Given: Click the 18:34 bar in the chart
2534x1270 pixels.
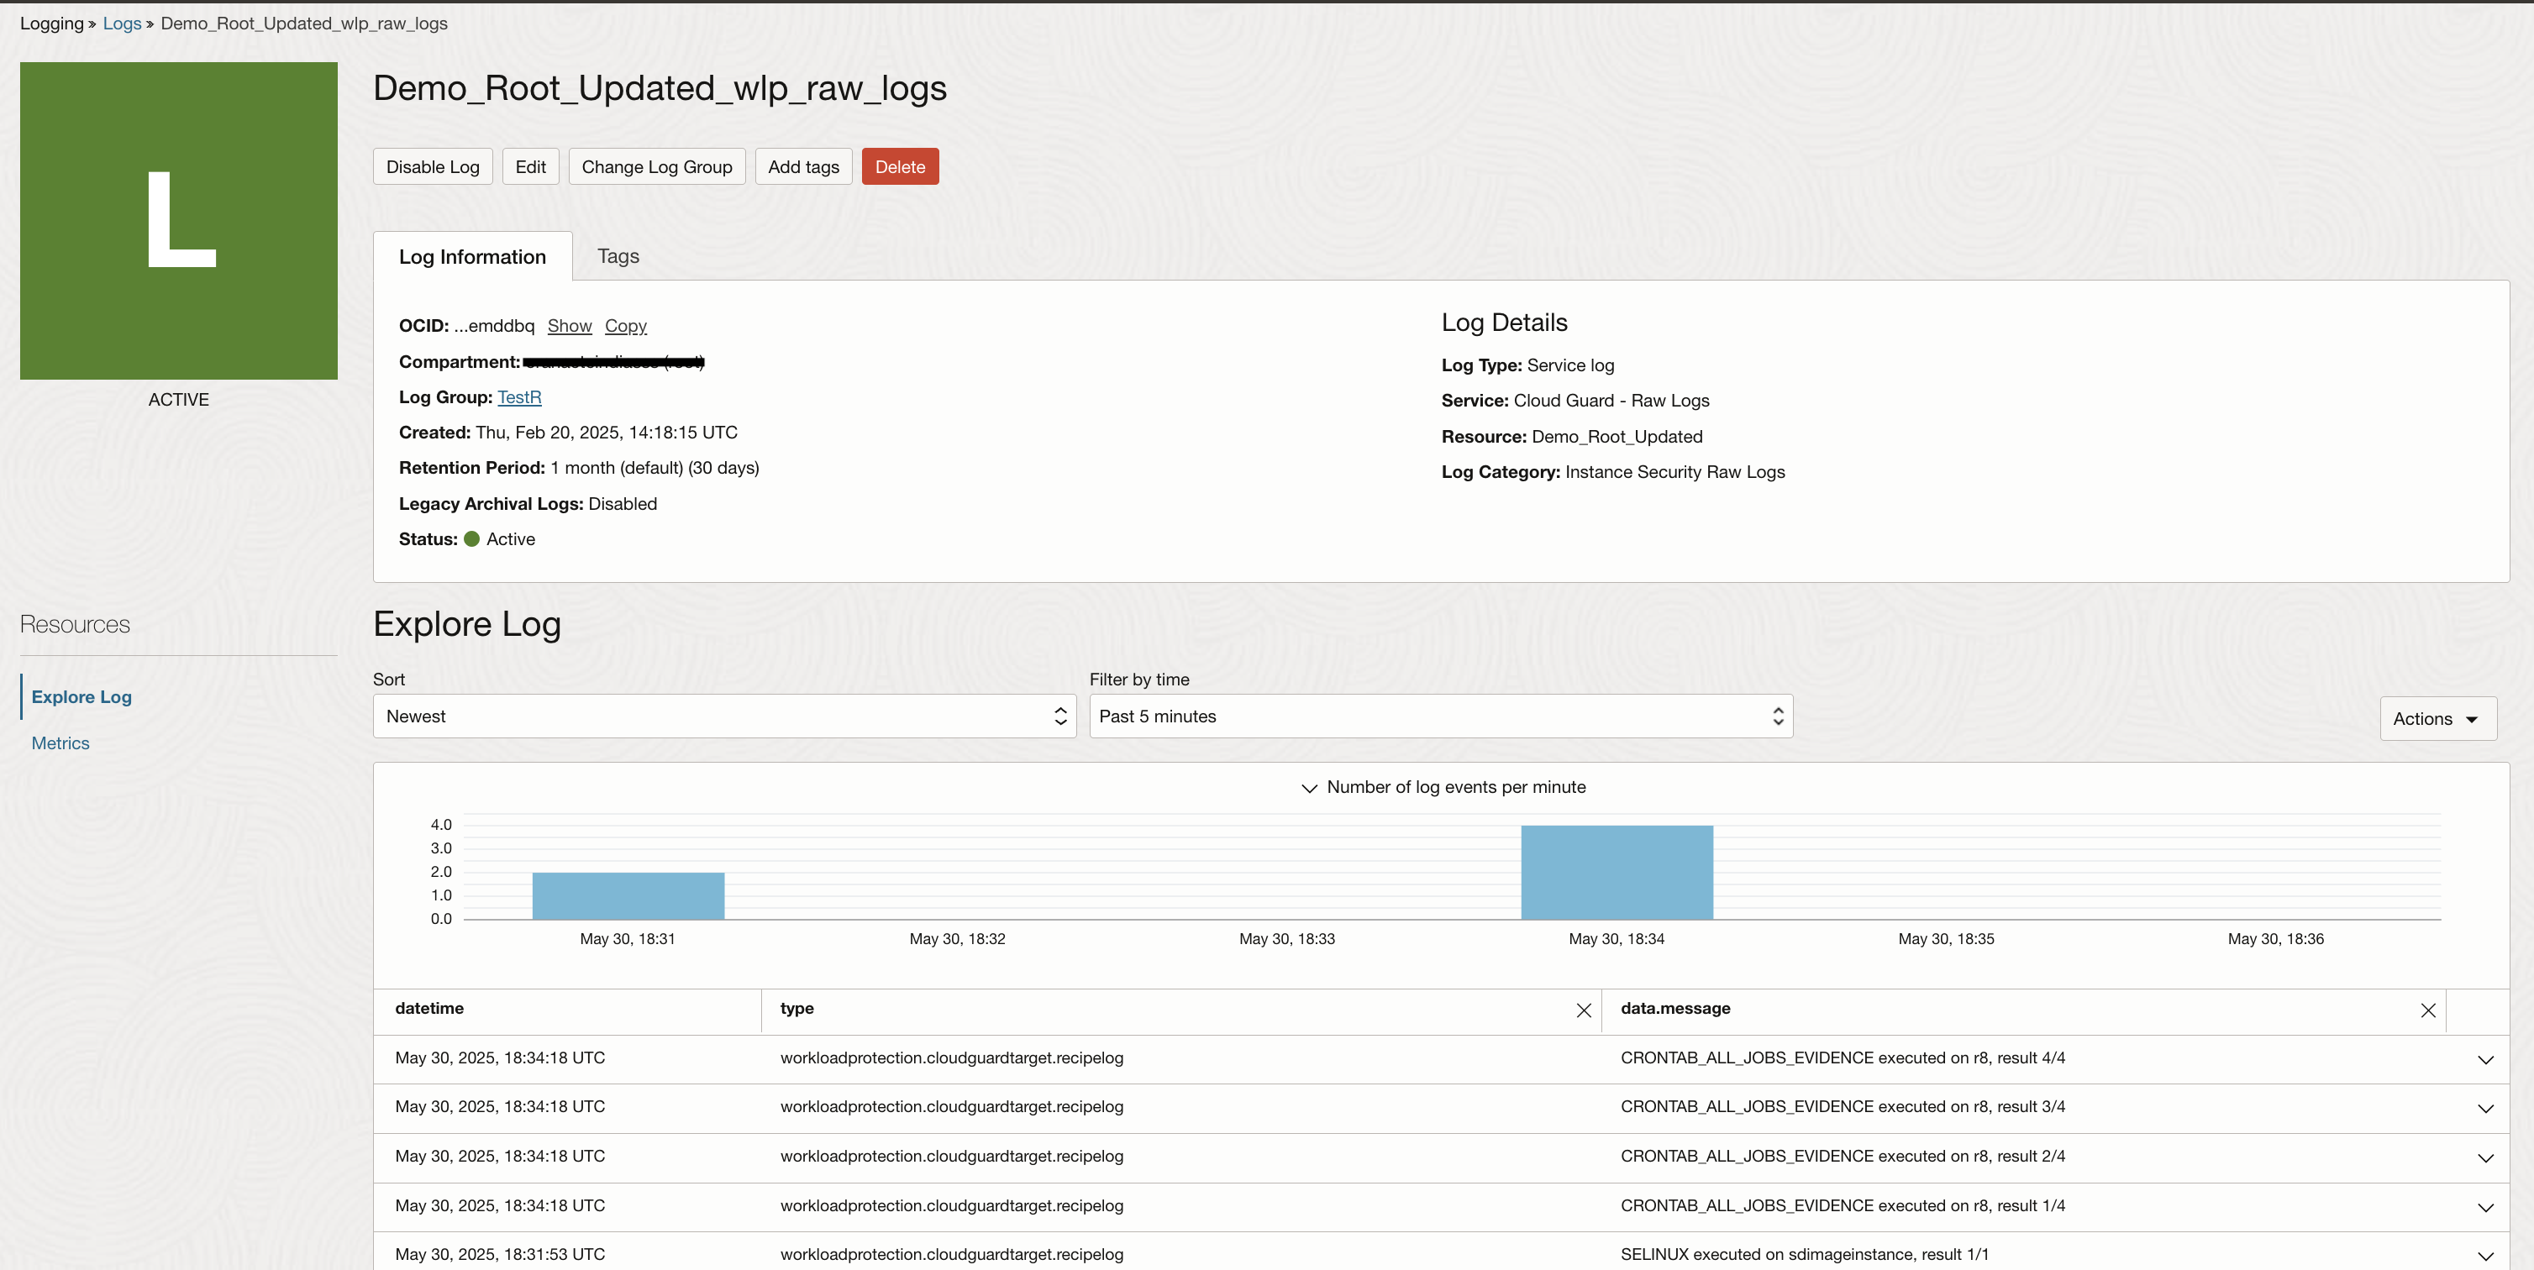Looking at the screenshot, I should point(1617,873).
